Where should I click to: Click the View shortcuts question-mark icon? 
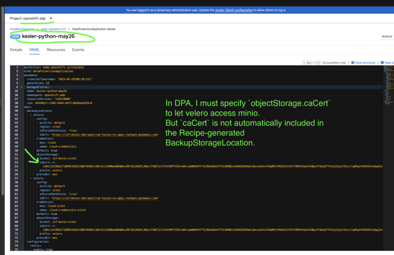353,62
